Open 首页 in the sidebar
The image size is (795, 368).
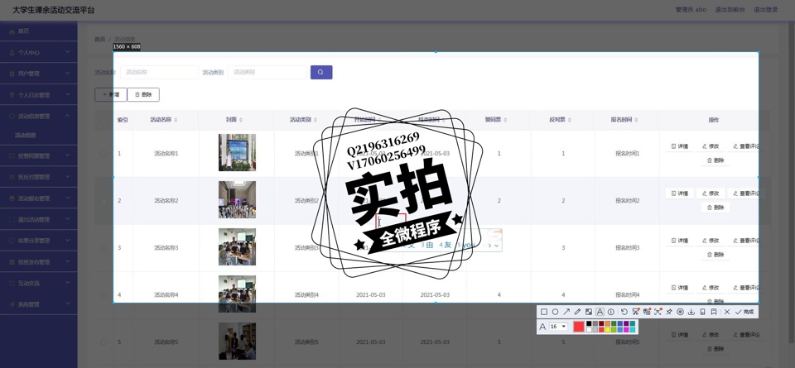(x=39, y=31)
